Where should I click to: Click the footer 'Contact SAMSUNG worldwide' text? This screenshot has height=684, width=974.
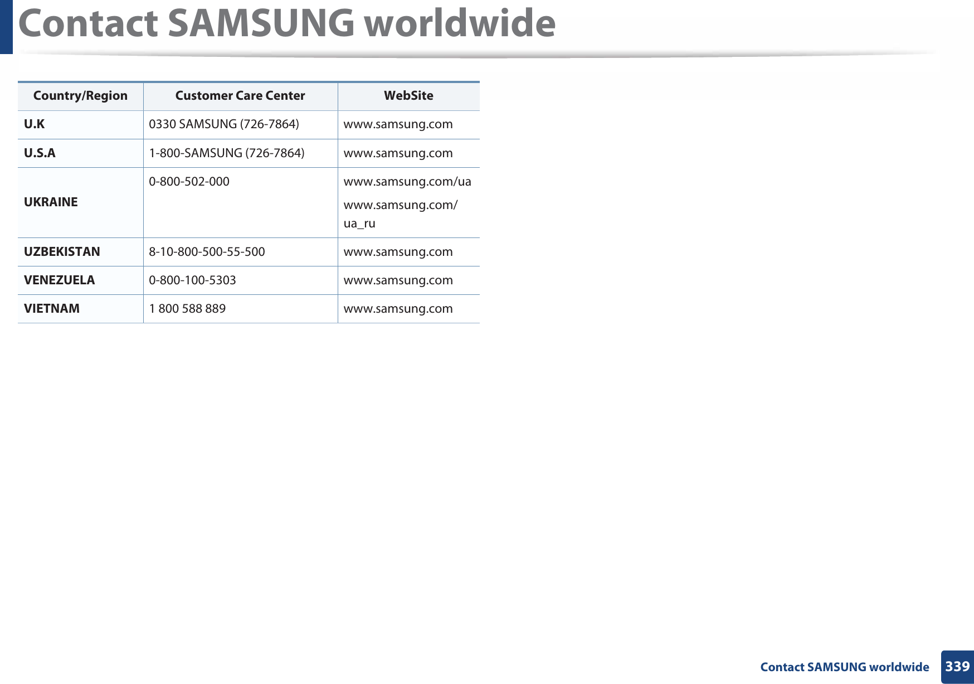[845, 667]
